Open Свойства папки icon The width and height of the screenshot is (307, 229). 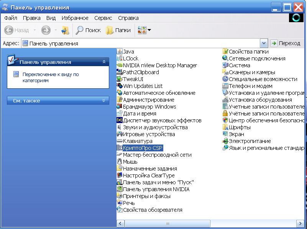tap(225, 52)
